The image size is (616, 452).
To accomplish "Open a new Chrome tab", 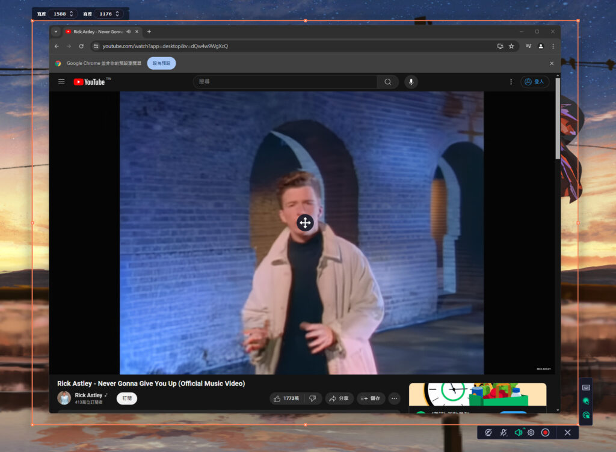I will (x=149, y=32).
